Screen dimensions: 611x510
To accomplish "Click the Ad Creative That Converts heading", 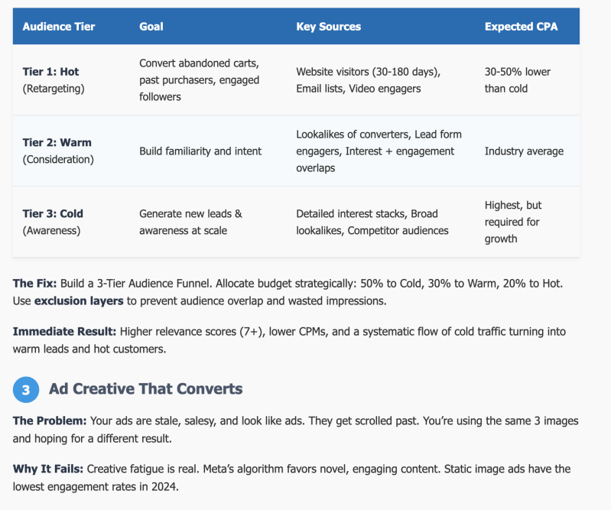I will [x=145, y=389].
